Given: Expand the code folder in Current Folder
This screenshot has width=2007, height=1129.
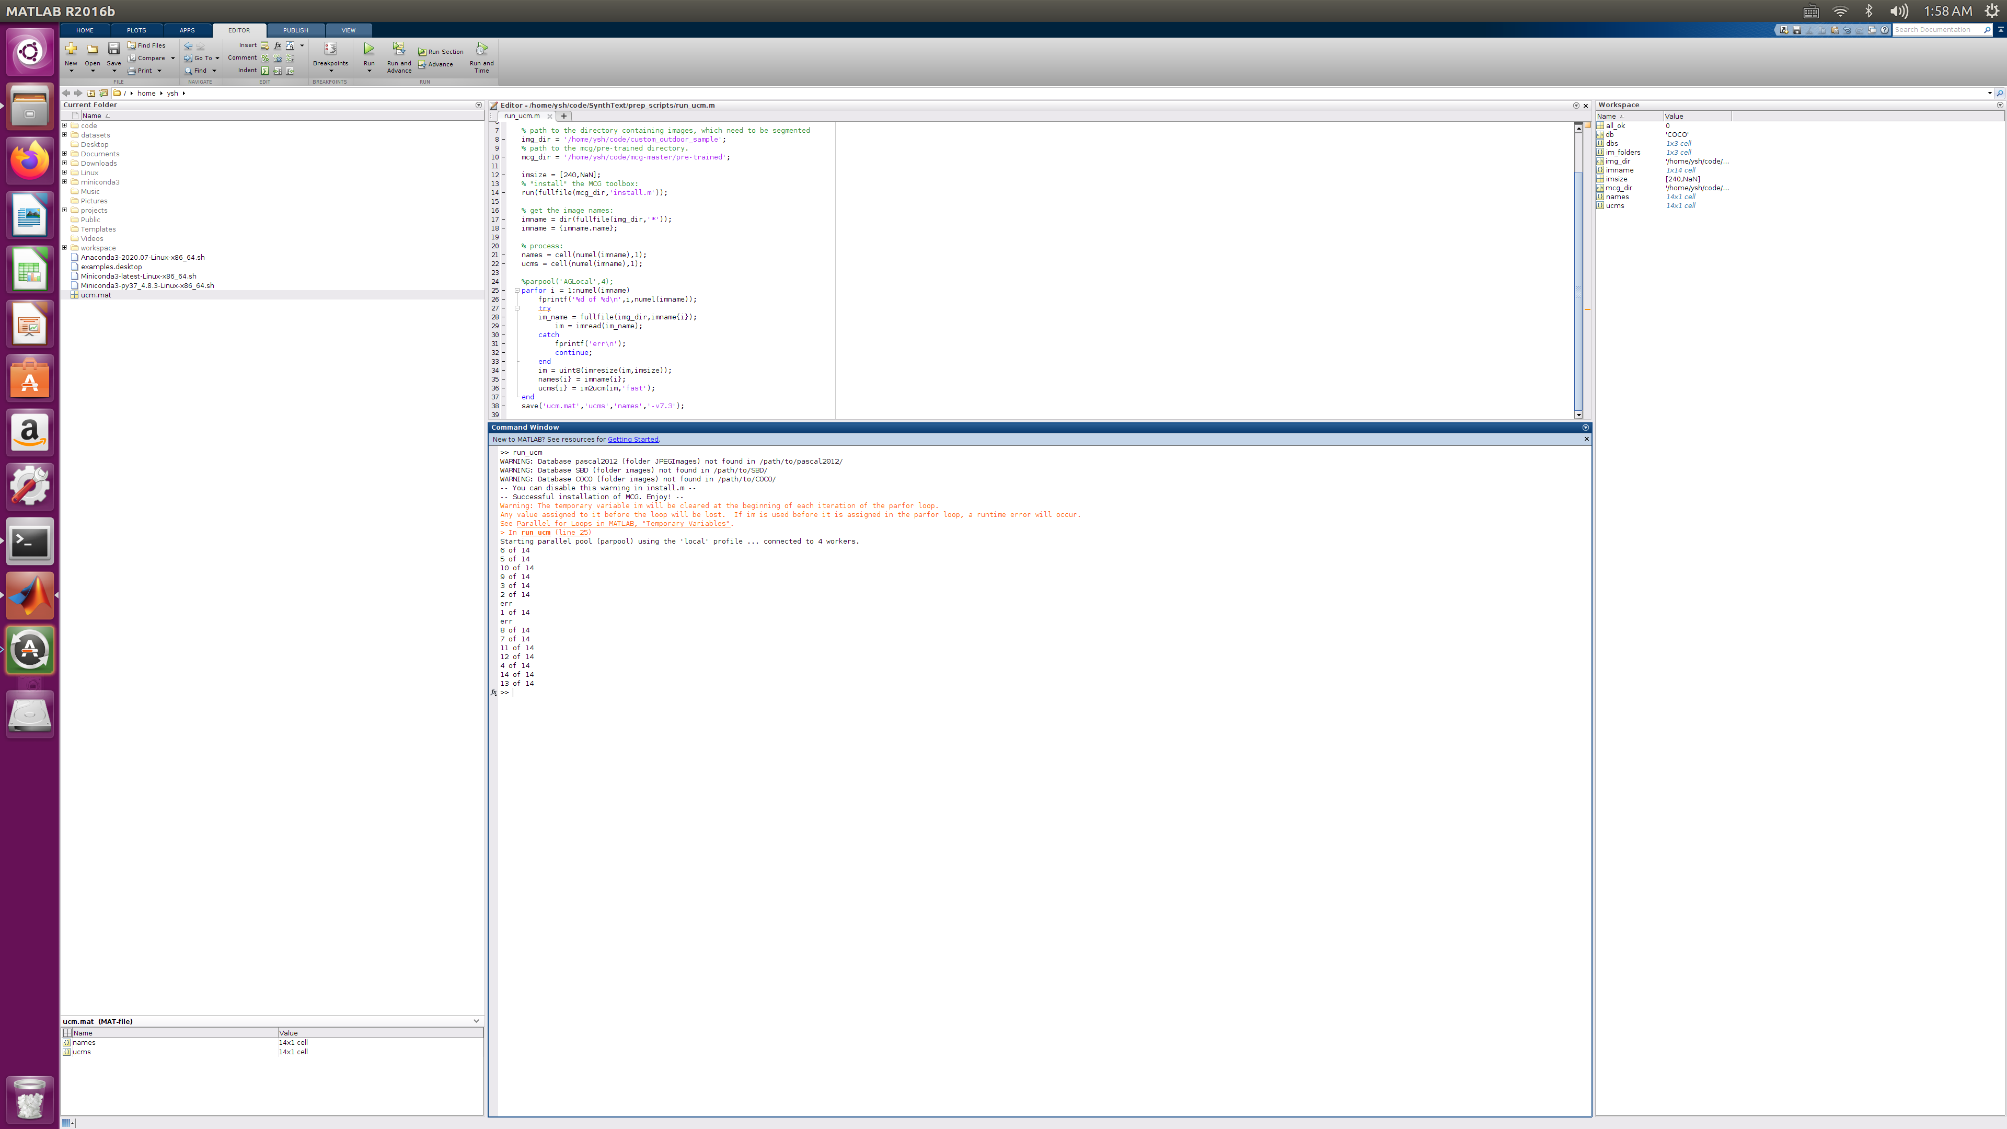Looking at the screenshot, I should 65,125.
